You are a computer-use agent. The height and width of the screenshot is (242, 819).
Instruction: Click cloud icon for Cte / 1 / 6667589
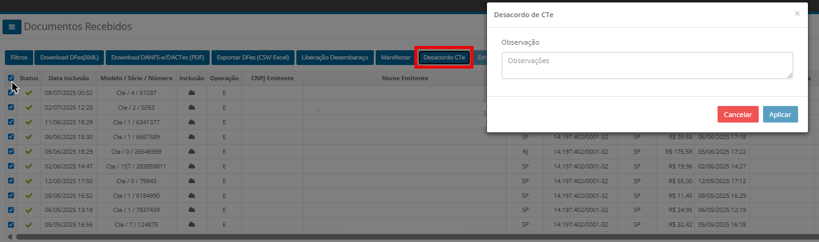(x=191, y=137)
